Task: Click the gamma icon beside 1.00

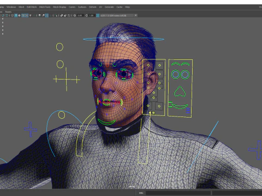Action: tap(86, 15)
